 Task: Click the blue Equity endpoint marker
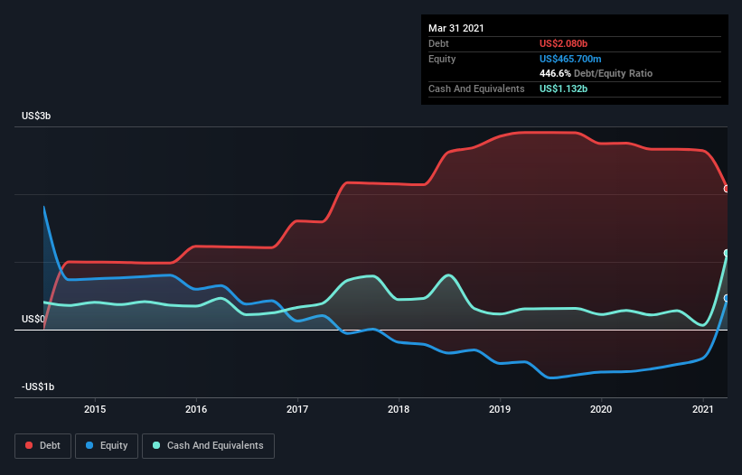[727, 298]
